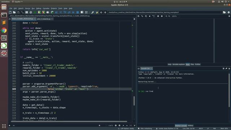Open the console pane options menu
This screenshot has width=231, height=130.
pyautogui.click(x=229, y=69)
